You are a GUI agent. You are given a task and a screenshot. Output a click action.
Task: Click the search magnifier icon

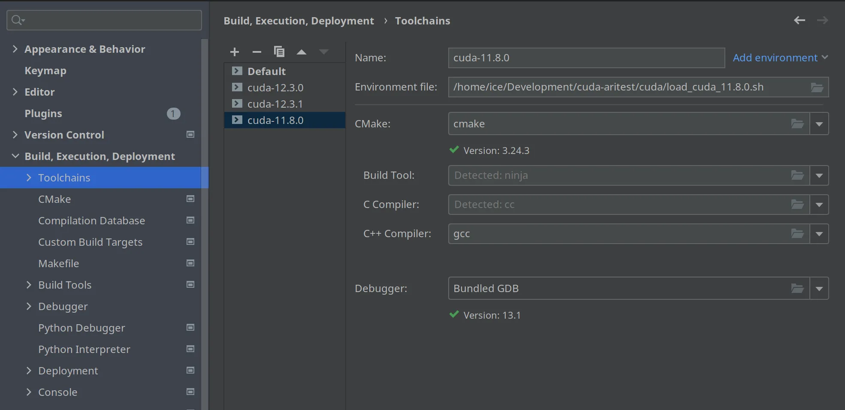coord(18,20)
